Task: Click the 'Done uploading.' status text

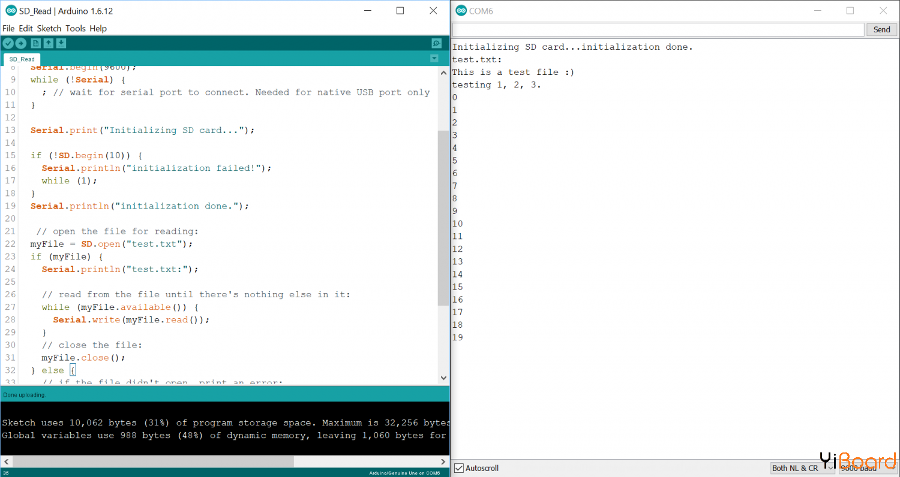Action: 24,395
